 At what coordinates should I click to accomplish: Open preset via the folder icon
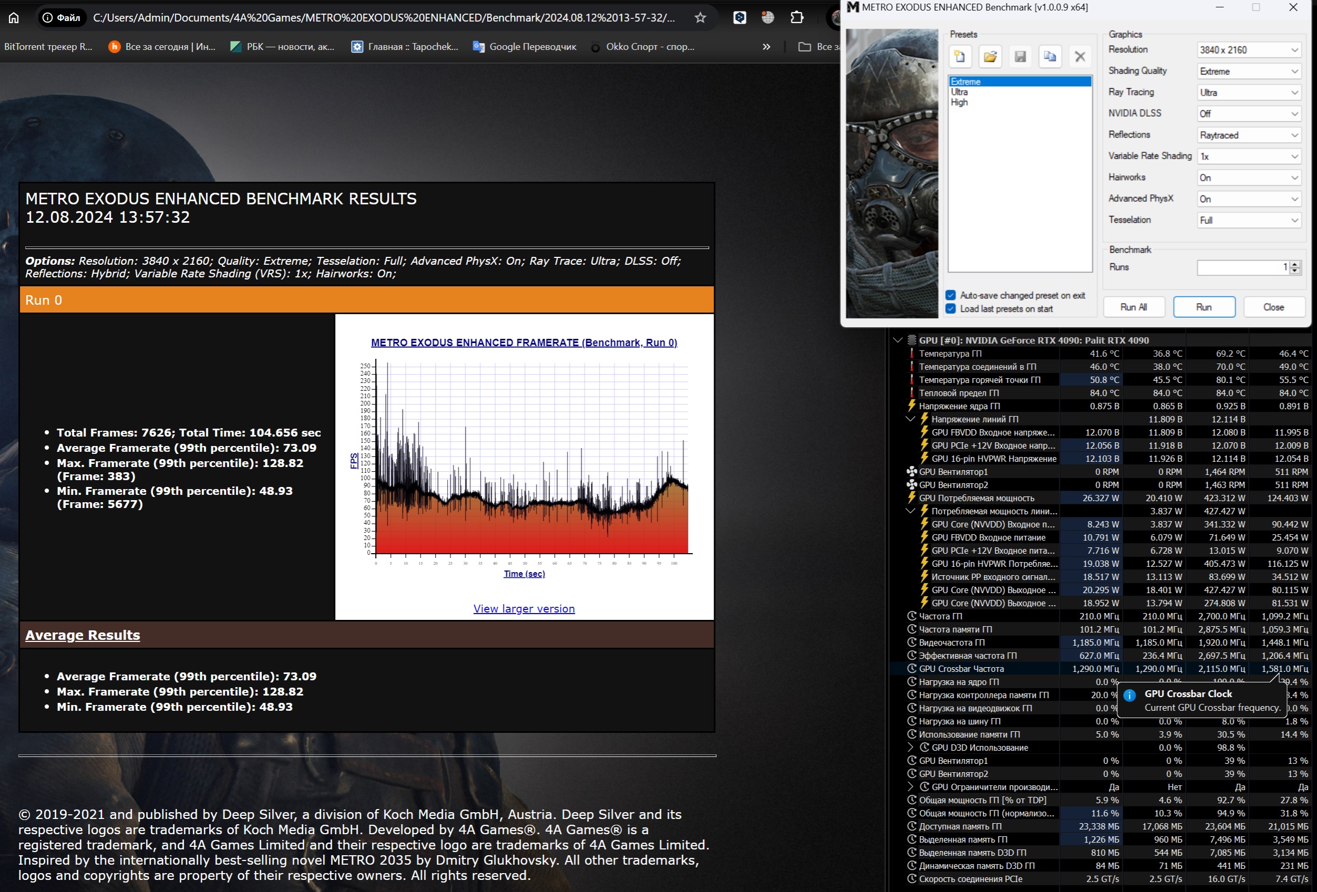(x=990, y=57)
